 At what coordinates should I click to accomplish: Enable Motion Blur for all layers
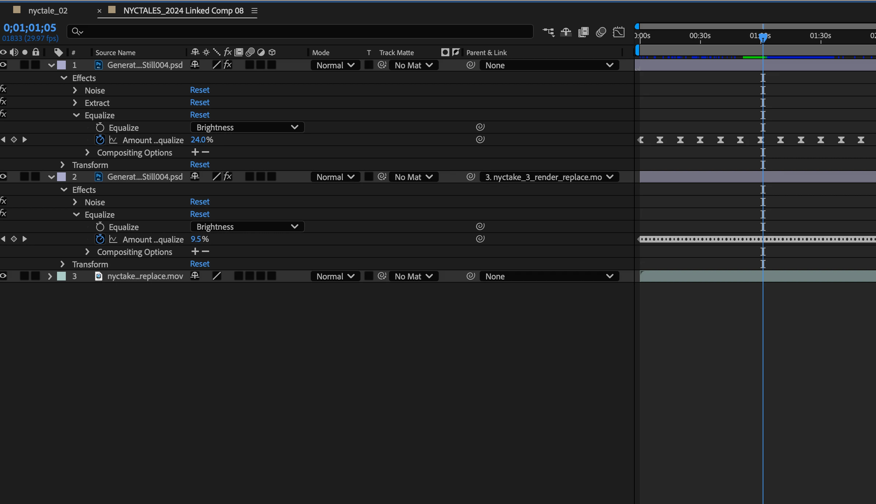click(x=601, y=32)
